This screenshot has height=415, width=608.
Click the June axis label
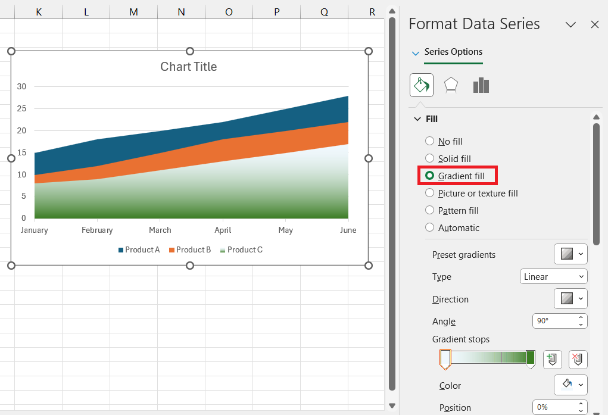[x=348, y=230]
